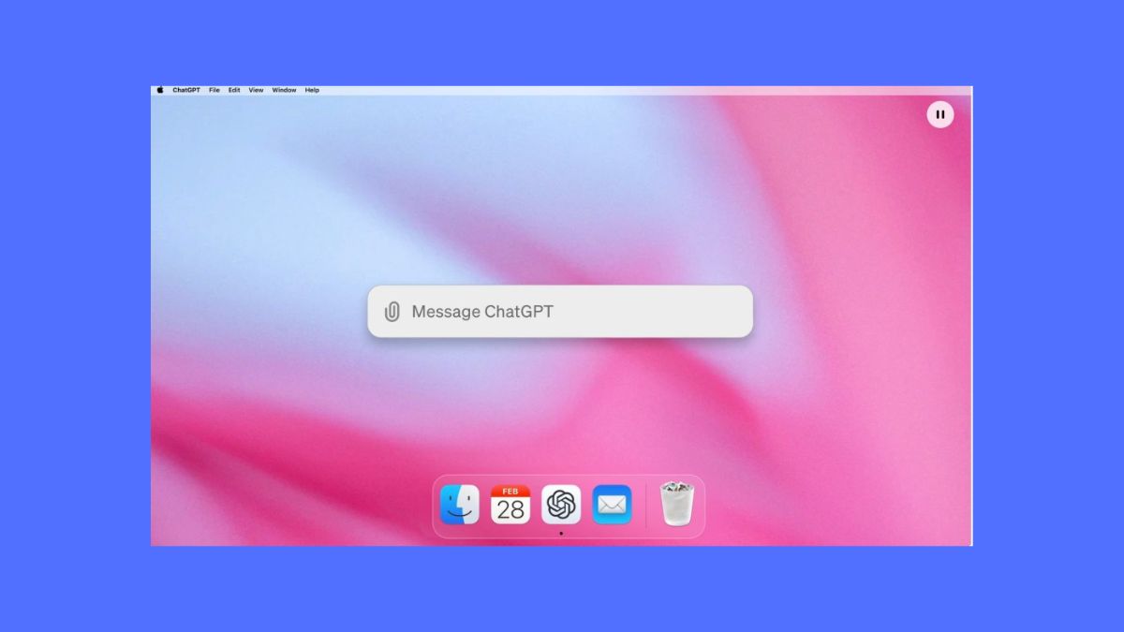The width and height of the screenshot is (1124, 632).
Task: Open the Window menu
Action: pos(284,91)
